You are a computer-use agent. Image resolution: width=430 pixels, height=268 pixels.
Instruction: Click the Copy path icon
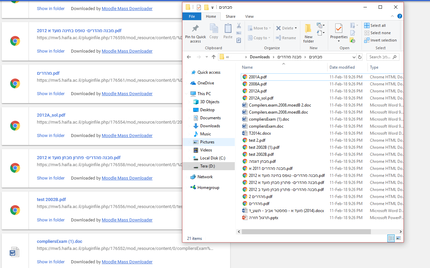pyautogui.click(x=239, y=33)
